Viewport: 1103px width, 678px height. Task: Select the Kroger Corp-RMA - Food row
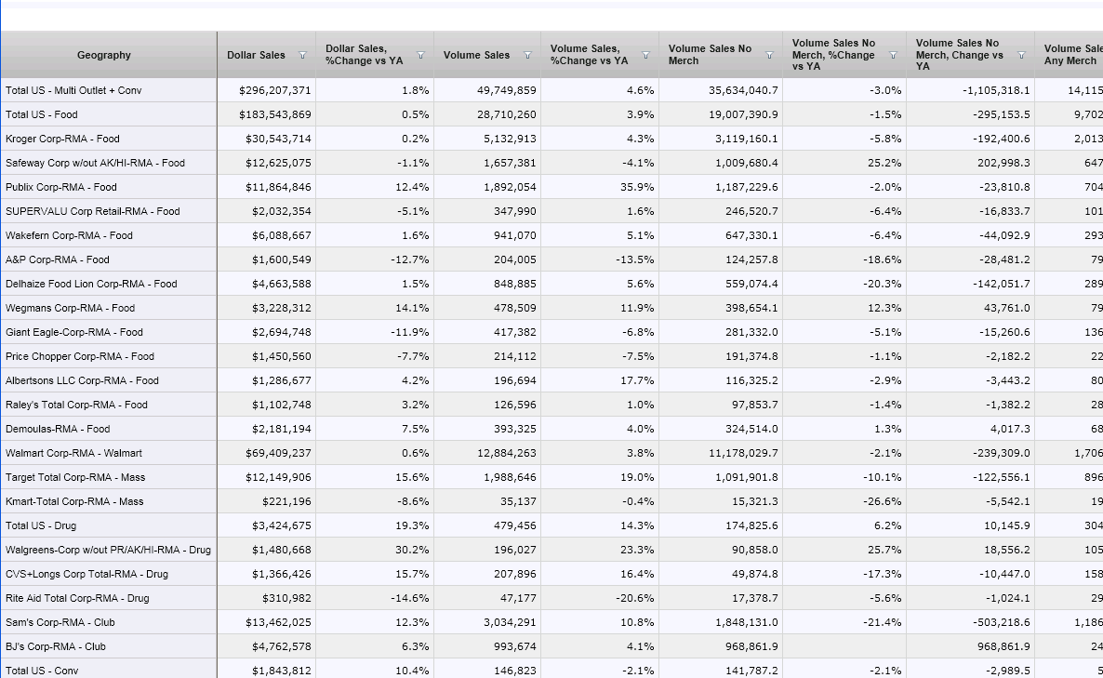[x=62, y=139]
